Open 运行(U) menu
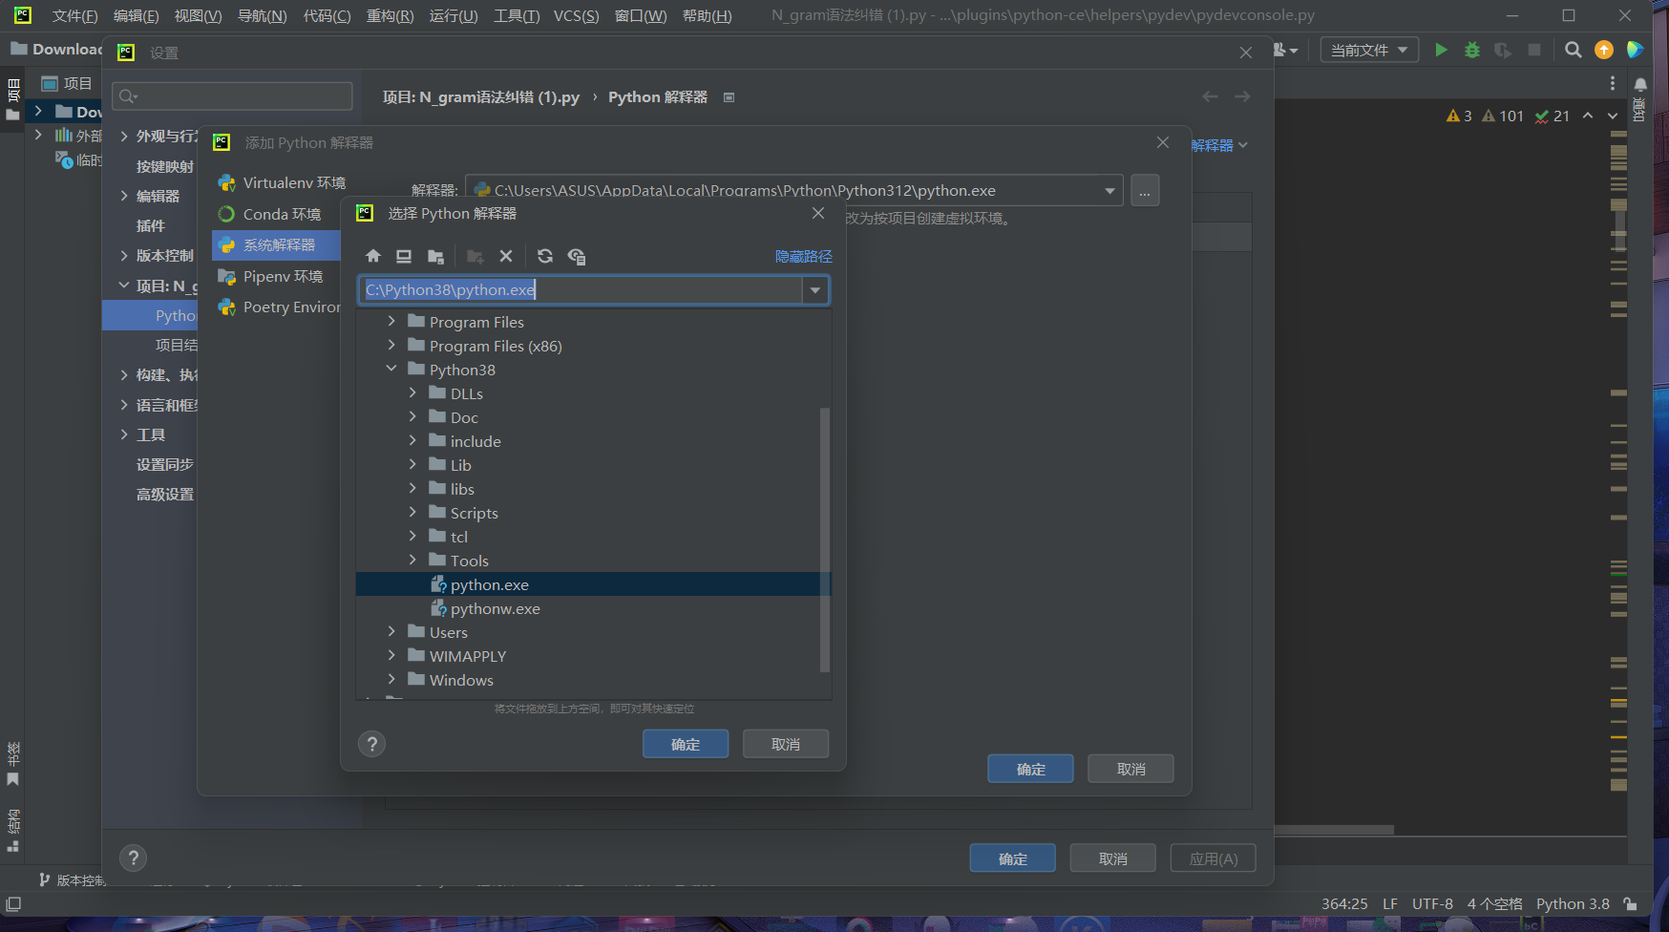The image size is (1669, 932). (x=454, y=15)
